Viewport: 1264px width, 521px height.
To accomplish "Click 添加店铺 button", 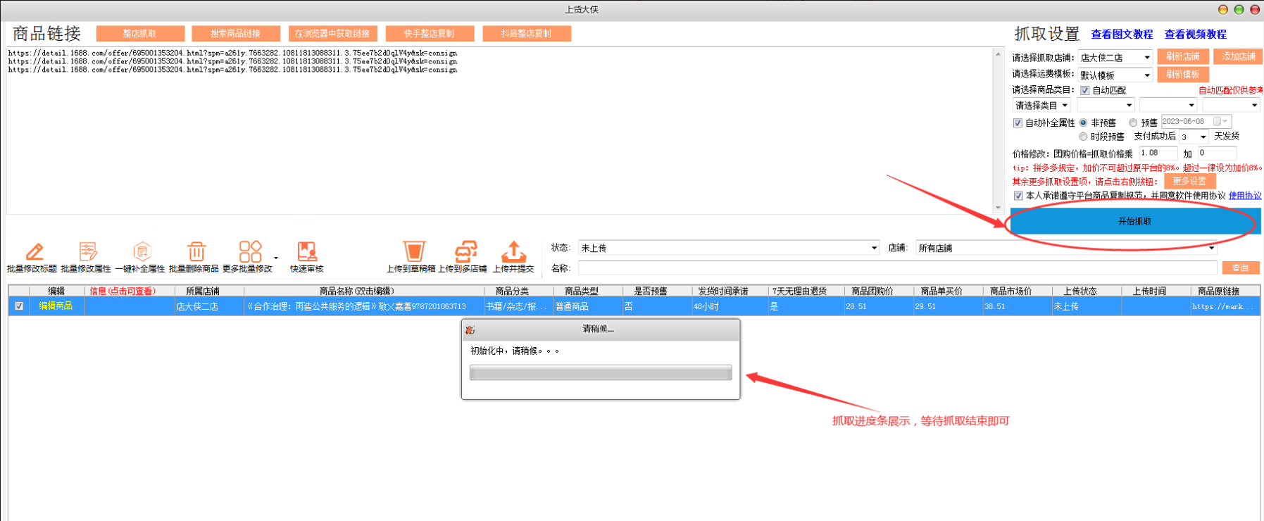I will pyautogui.click(x=1238, y=56).
